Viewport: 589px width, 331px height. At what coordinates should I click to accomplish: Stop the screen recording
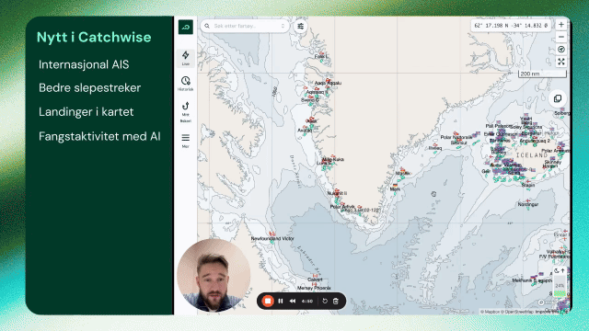[268, 301]
